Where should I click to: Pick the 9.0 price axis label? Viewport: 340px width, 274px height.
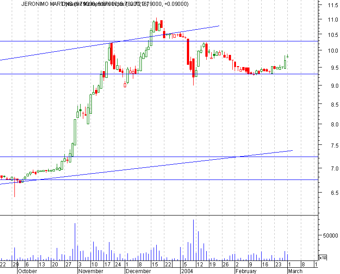coord(334,86)
